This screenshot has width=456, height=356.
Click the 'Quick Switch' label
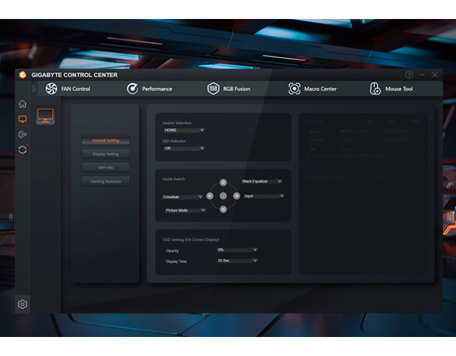click(x=173, y=179)
